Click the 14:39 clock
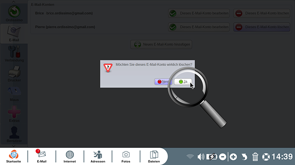This screenshot has height=165, width=295. click(x=282, y=156)
